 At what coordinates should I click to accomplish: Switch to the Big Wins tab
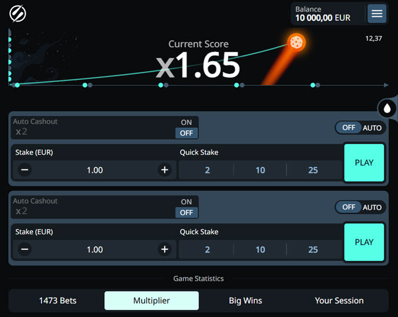pyautogui.click(x=245, y=301)
